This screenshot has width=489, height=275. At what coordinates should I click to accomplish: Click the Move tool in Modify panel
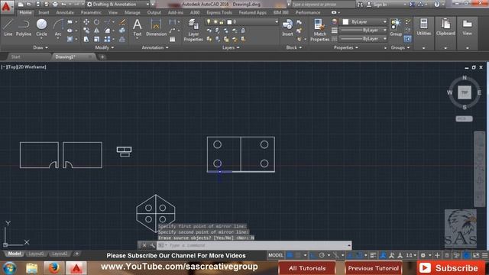[86, 22]
